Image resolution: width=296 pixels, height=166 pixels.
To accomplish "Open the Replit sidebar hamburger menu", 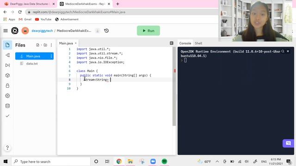I will coord(6,31).
